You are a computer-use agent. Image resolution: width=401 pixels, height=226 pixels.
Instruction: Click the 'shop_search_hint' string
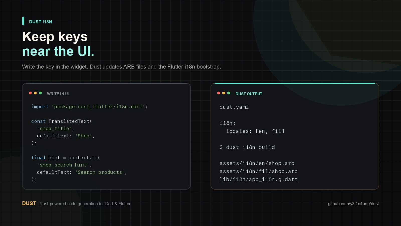[63, 165]
